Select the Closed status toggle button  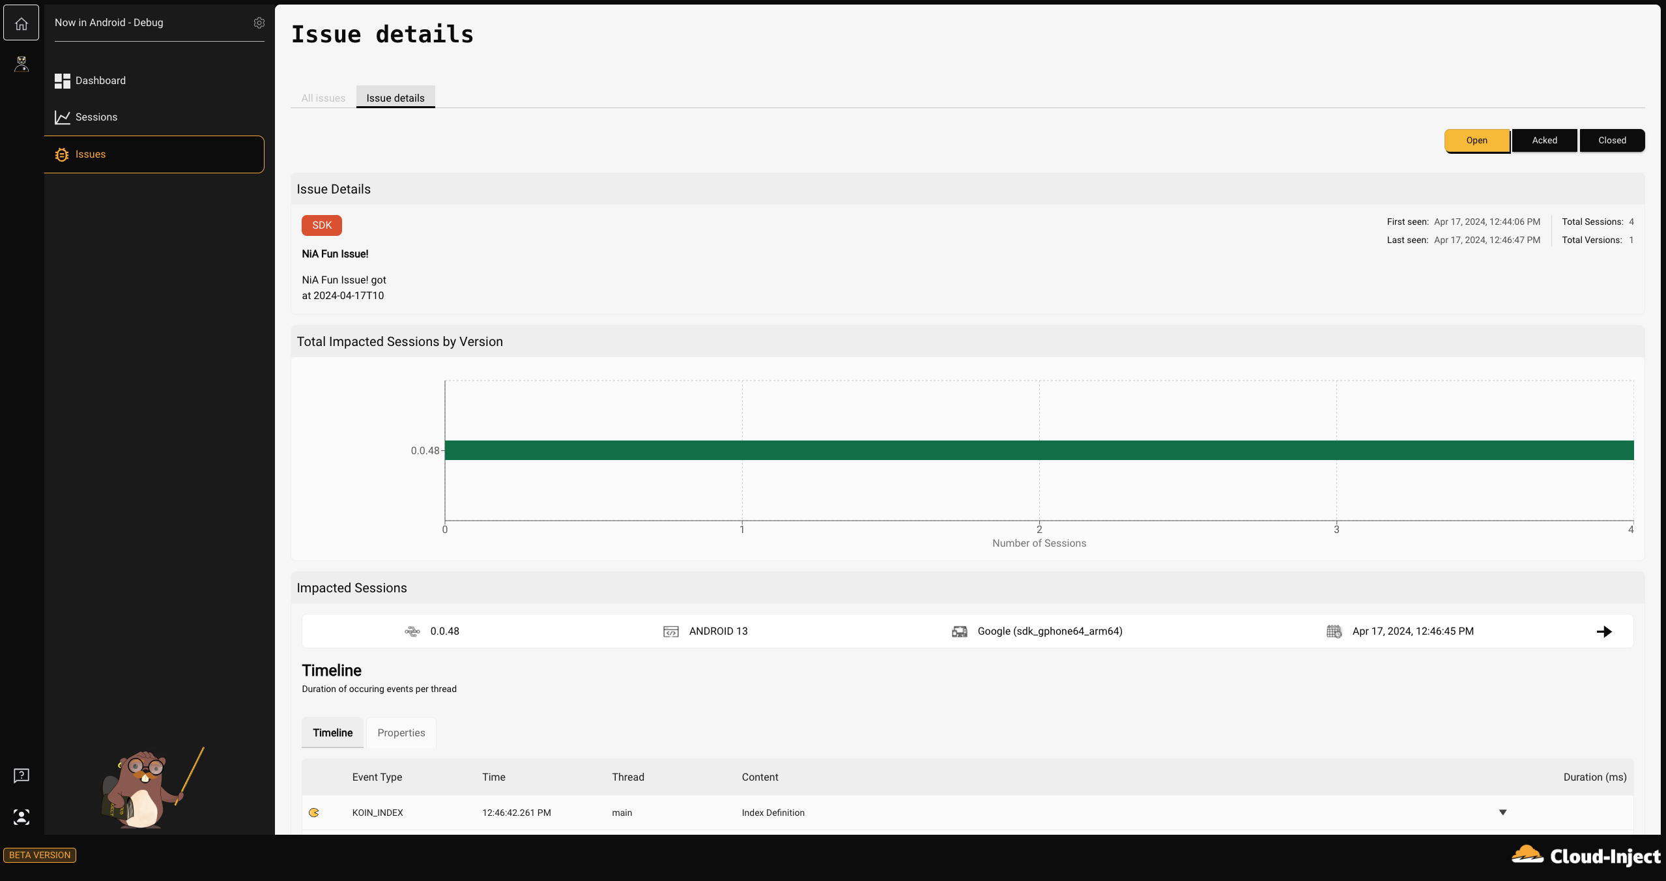[x=1612, y=140]
